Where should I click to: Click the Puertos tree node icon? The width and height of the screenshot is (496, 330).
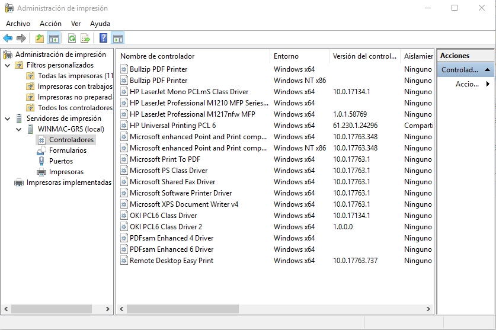41,161
